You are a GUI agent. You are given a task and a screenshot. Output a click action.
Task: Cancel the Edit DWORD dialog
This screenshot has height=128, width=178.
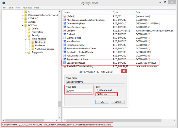(118, 102)
